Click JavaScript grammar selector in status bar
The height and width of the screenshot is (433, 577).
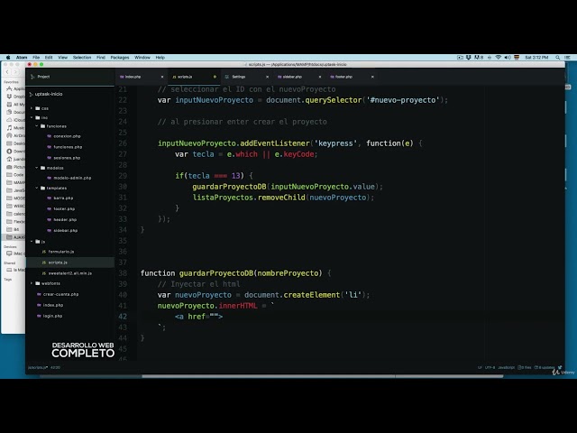pyautogui.click(x=507, y=367)
